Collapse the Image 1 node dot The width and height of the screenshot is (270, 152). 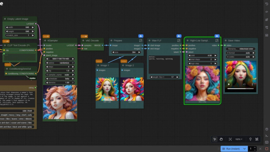coord(98,65)
